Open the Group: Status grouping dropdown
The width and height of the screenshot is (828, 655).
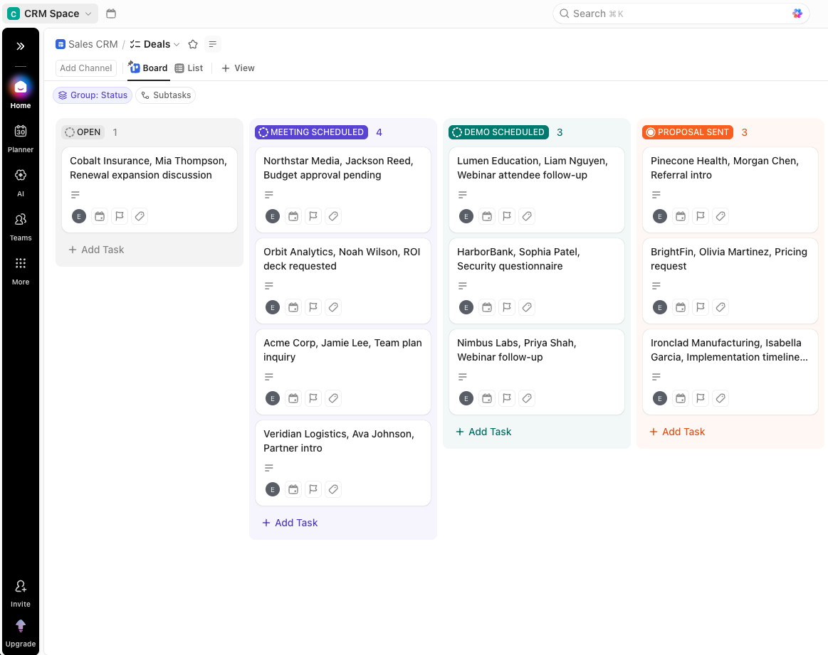93,95
